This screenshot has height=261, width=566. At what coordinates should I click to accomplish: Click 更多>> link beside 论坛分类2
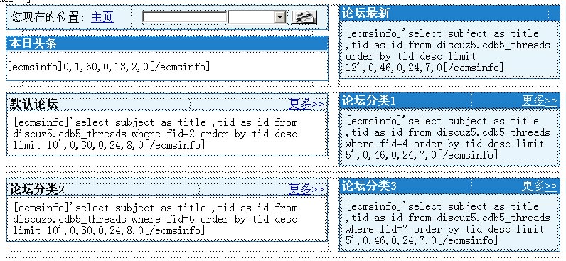[x=306, y=188]
